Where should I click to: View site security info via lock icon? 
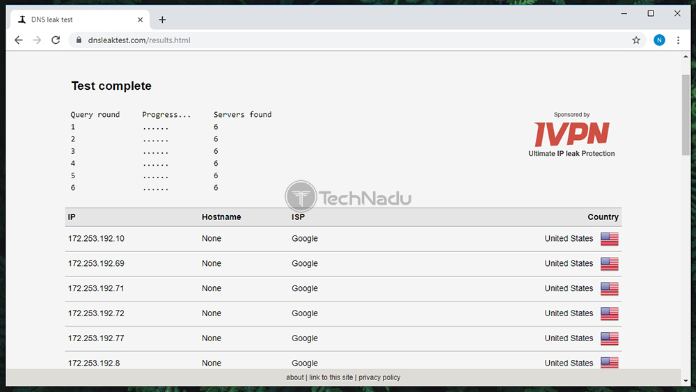79,40
